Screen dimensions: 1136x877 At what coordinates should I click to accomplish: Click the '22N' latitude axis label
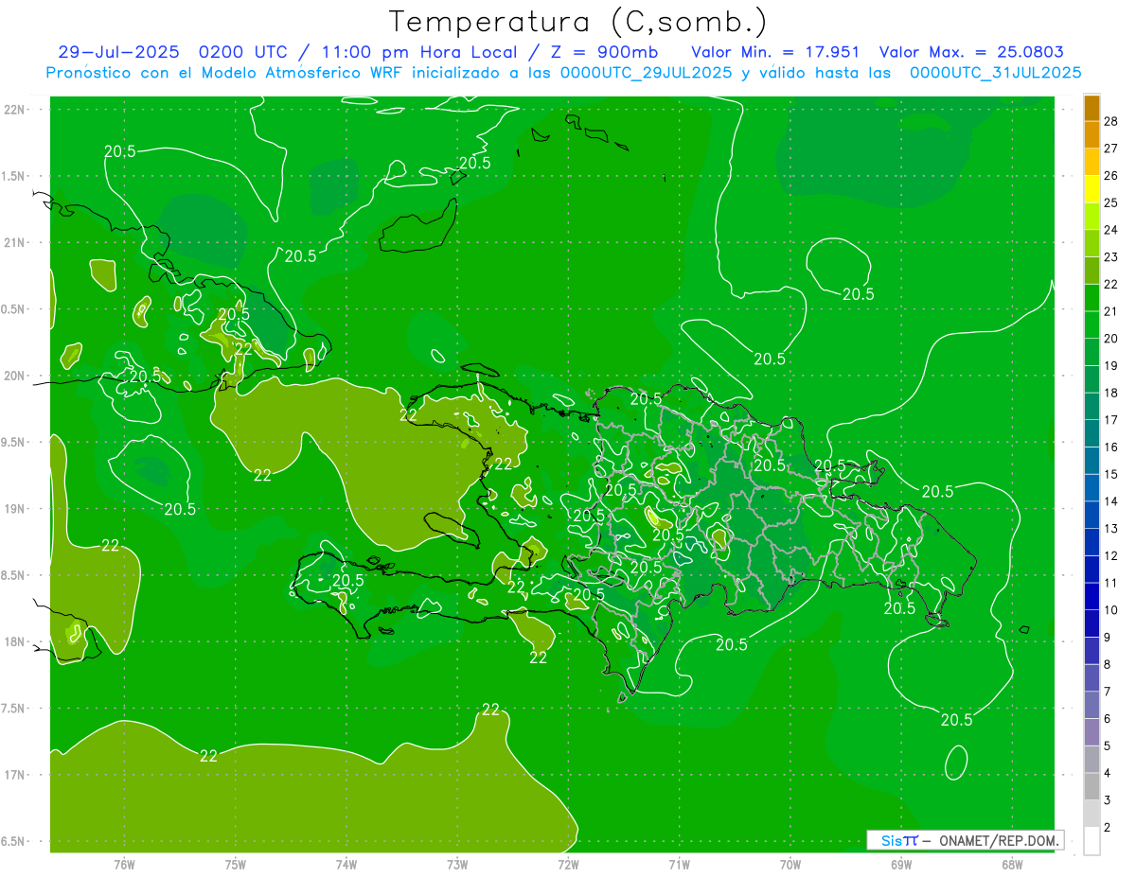tap(15, 109)
